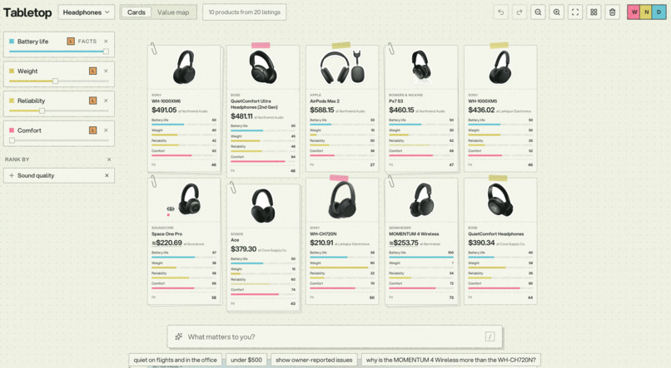671x368 pixels.
Task: Select the pink W badge
Action: coord(634,12)
